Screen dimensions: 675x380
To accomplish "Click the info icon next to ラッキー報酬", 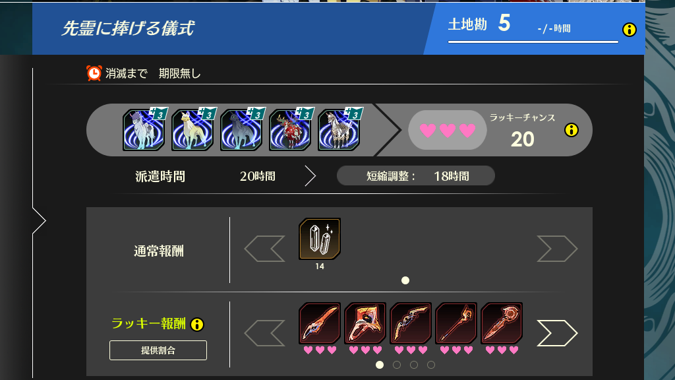I will pyautogui.click(x=197, y=325).
